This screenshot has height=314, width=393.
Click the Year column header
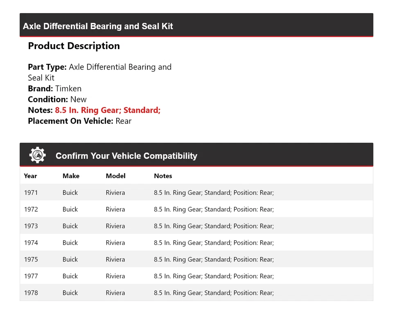(x=30, y=176)
